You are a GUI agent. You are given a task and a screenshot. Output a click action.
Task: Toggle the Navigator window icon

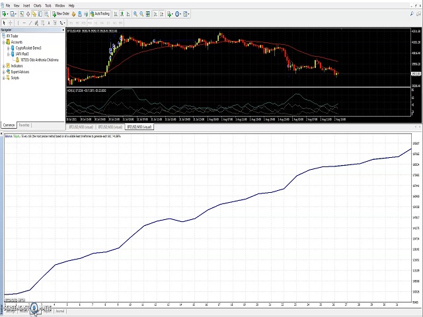34,14
